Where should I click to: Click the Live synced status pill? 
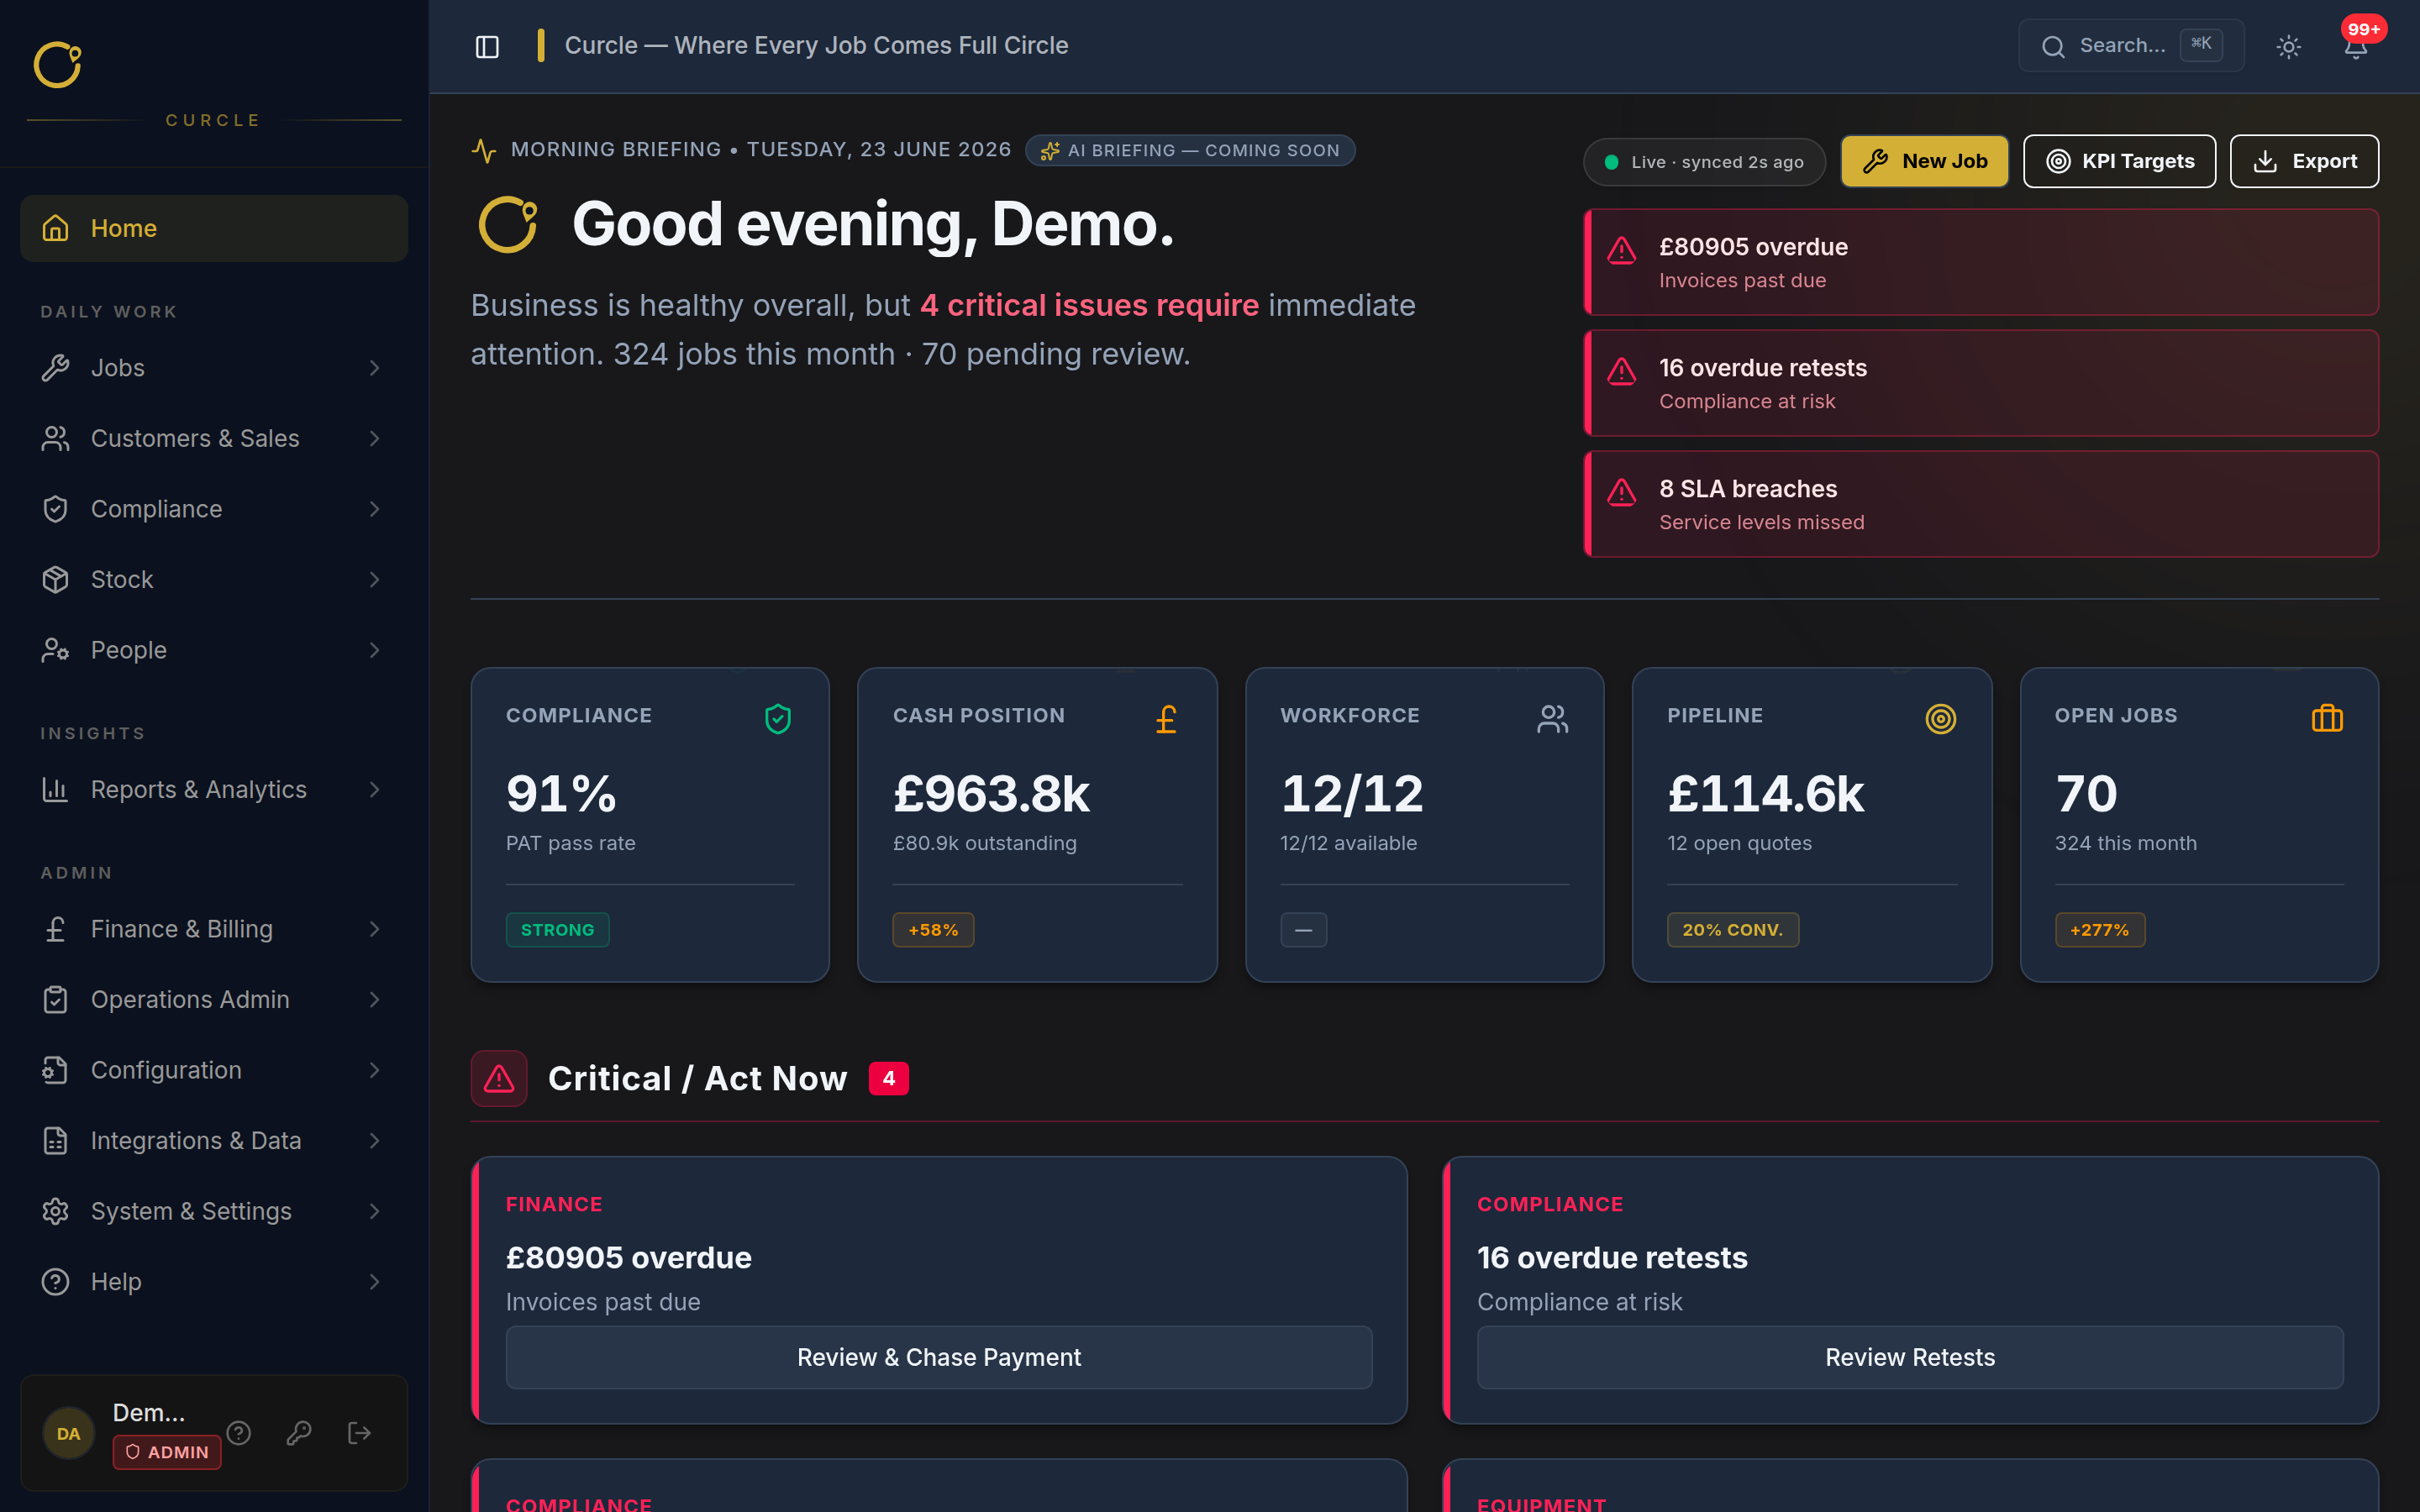1704,162
